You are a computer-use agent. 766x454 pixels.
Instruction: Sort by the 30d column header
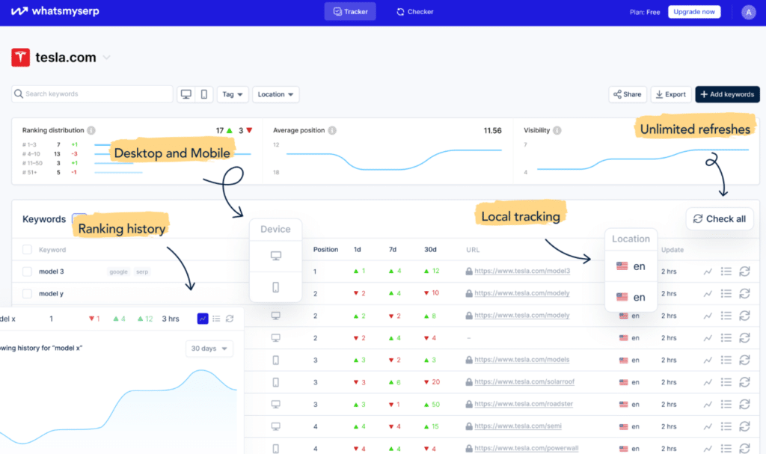click(430, 249)
